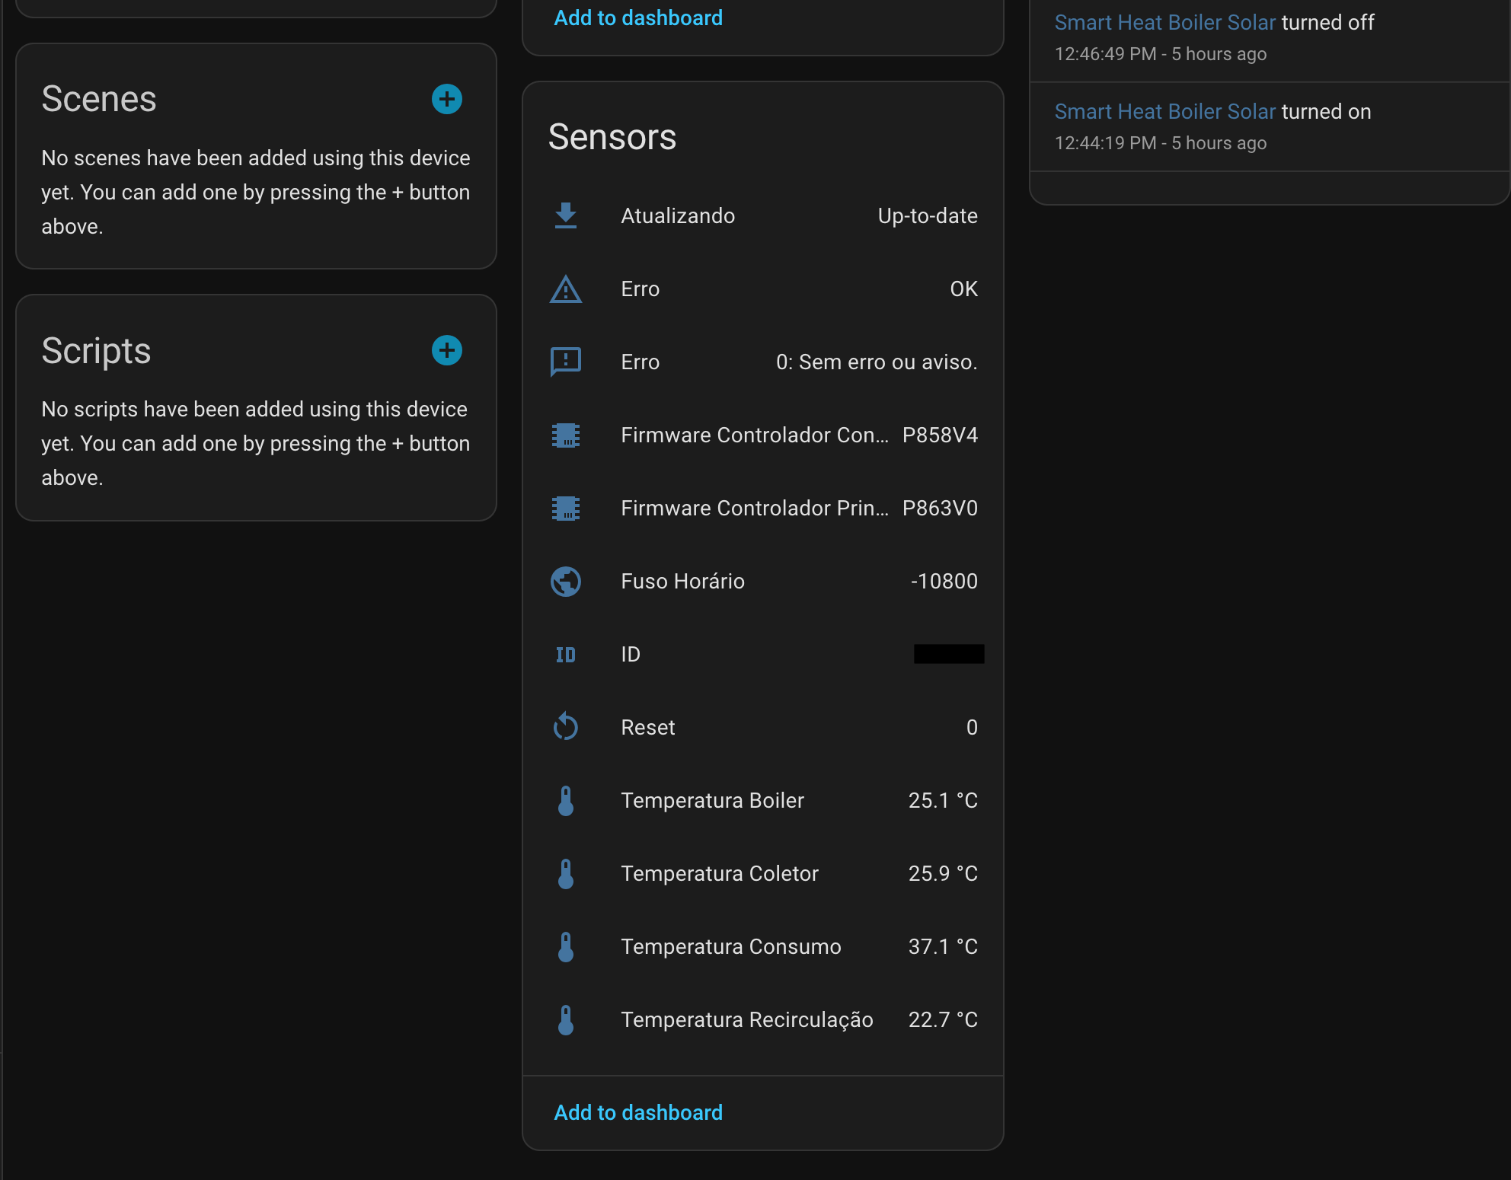The image size is (1511, 1180).
Task: Click the message alert icon for Erro
Action: coord(566,362)
